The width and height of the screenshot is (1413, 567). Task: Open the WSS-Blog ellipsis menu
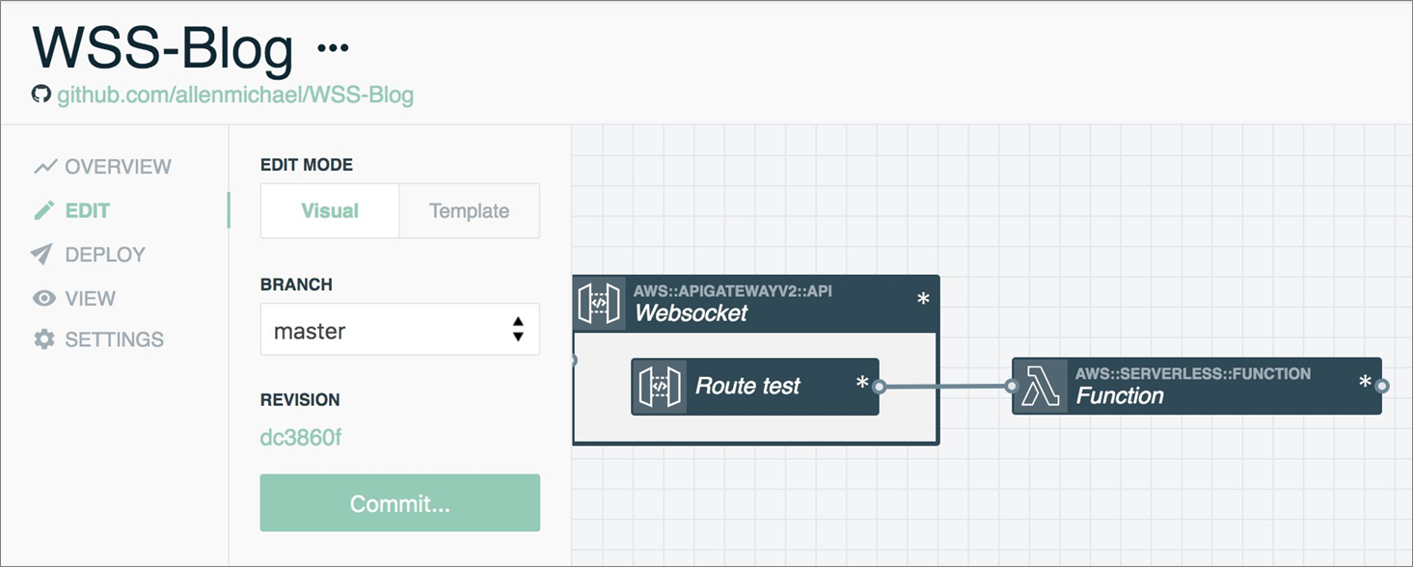[x=333, y=47]
